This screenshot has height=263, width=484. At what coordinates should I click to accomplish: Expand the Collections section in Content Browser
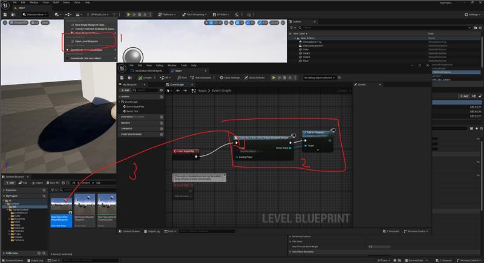(x=4, y=253)
